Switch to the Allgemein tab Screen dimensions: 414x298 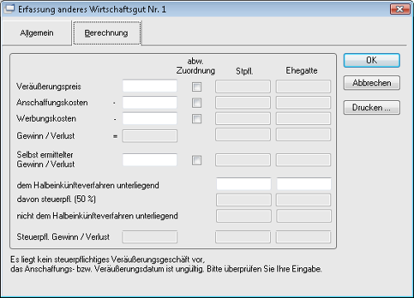36,33
